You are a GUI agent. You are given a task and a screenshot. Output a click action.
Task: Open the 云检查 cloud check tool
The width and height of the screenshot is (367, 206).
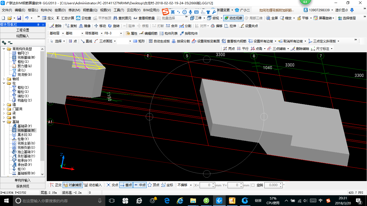click(x=84, y=18)
